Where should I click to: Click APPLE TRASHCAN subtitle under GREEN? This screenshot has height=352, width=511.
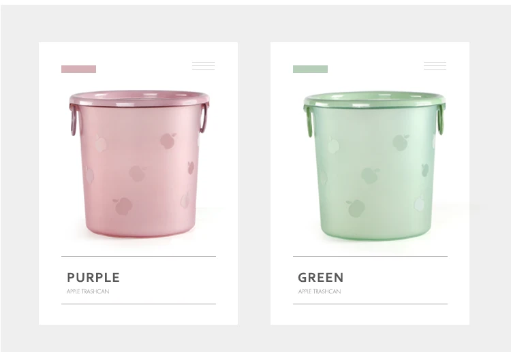pos(320,291)
